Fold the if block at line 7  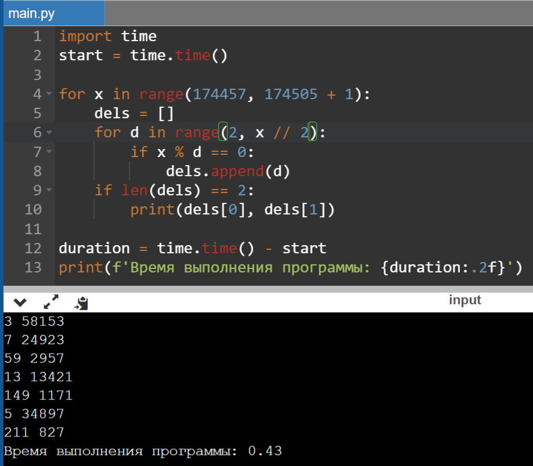pyautogui.click(x=49, y=151)
